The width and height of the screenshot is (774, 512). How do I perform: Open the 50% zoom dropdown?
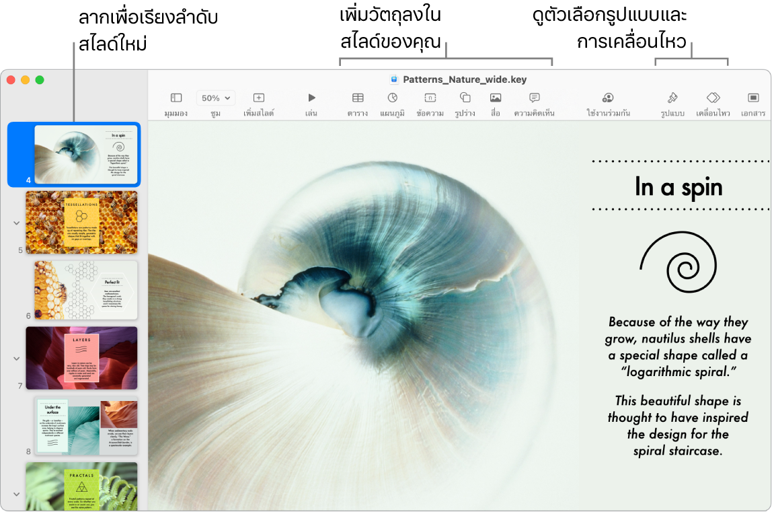(x=215, y=98)
